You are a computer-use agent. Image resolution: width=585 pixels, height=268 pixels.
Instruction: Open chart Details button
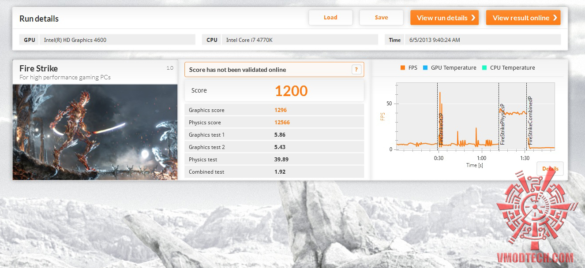click(550, 169)
